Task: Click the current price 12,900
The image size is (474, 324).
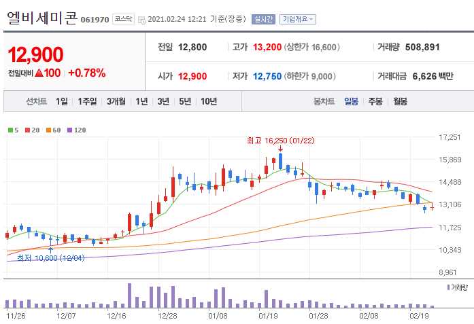Action: (x=35, y=54)
